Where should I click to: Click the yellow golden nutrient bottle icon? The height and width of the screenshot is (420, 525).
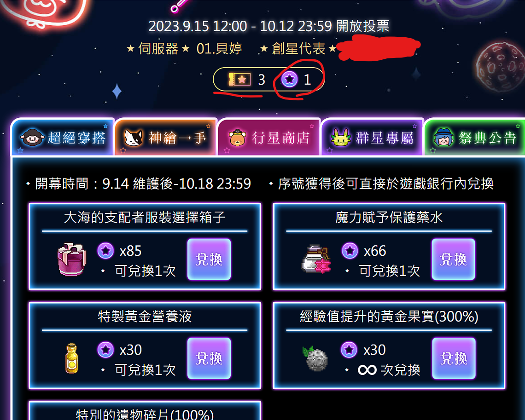point(72,358)
